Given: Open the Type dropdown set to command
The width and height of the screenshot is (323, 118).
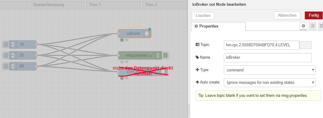Looking at the screenshot, I should coord(270,70).
